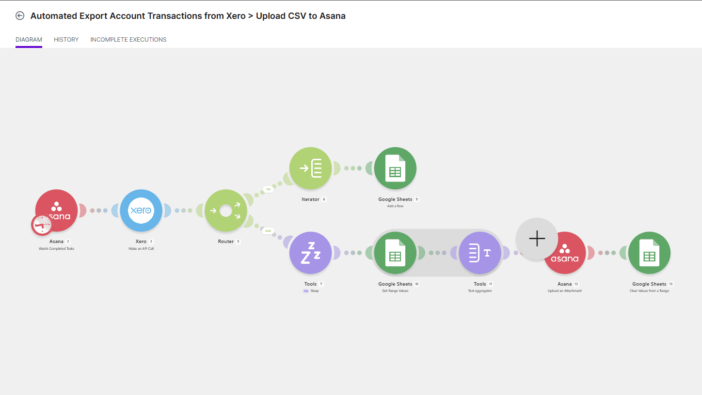Click the 1st route label
The height and width of the screenshot is (395, 702).
(268, 189)
